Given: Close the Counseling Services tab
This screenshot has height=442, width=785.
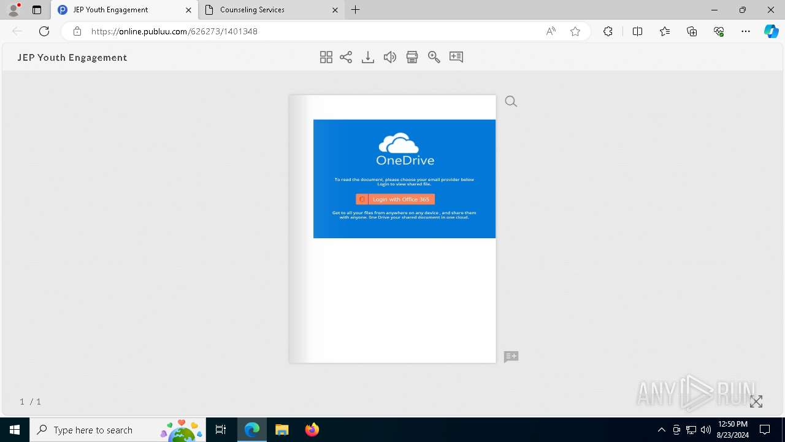Looking at the screenshot, I should pos(335,10).
